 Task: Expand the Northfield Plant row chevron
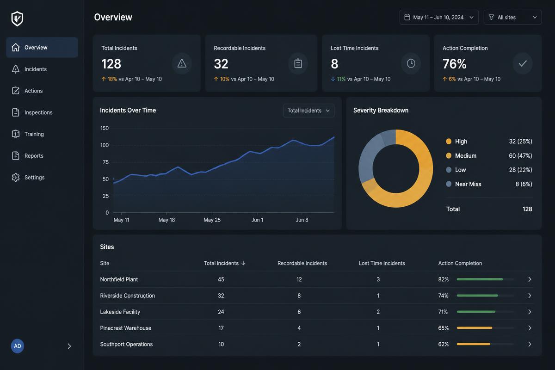pos(530,279)
